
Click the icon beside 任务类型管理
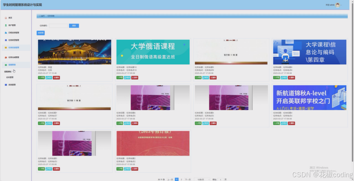[x=6, y=40]
